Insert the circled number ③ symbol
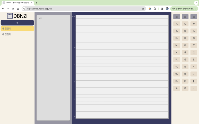Viewport: 199px width, 124px height. pyautogui.click(x=185, y=38)
